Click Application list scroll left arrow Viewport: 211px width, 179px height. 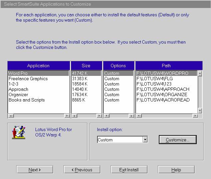(11, 116)
